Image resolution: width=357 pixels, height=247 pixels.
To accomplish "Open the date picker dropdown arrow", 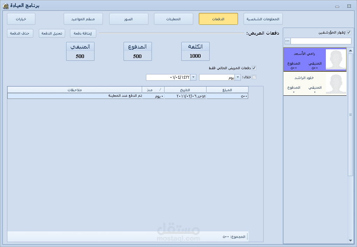I will point(193,77).
